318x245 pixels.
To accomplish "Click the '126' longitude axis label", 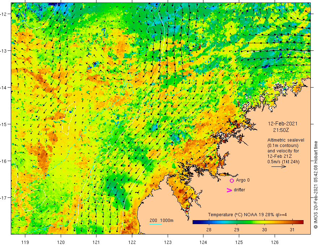I will (x=275, y=242).
